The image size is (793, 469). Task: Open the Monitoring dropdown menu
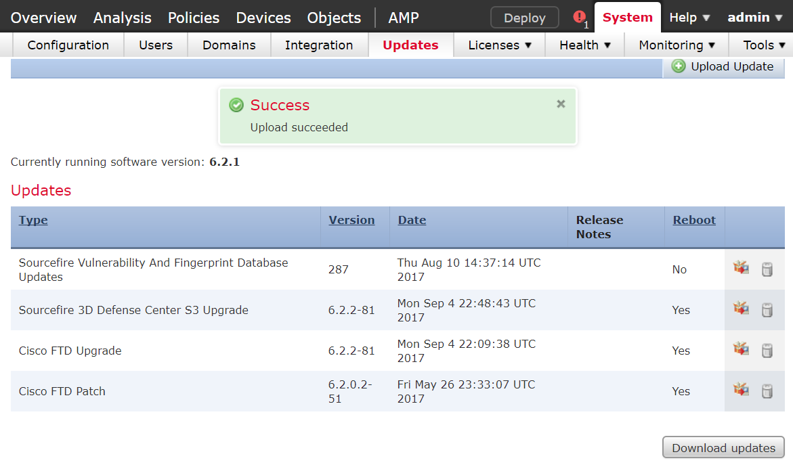coord(677,45)
